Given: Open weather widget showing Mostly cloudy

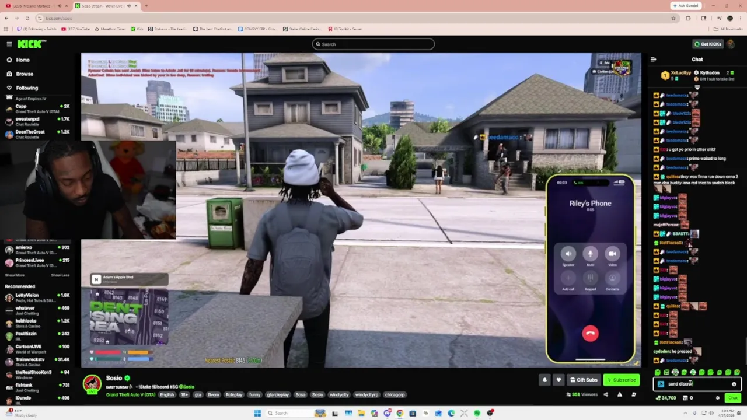Looking at the screenshot, I should click(21, 413).
